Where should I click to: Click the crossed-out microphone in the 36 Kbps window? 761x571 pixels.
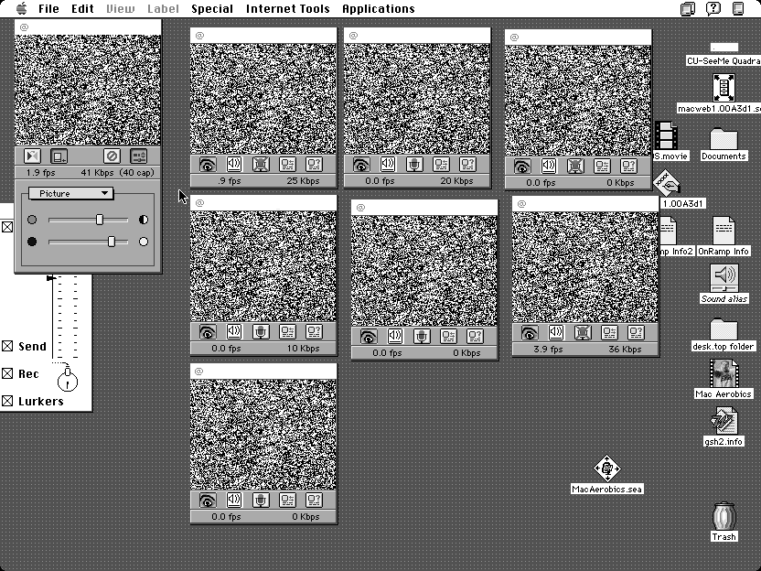tap(584, 333)
